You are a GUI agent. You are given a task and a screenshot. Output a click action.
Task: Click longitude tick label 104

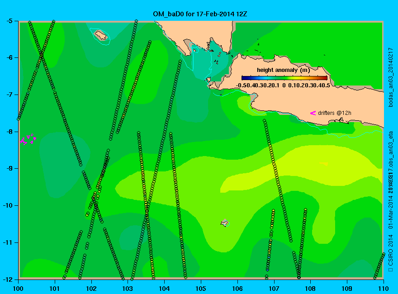pyautogui.click(x=164, y=289)
